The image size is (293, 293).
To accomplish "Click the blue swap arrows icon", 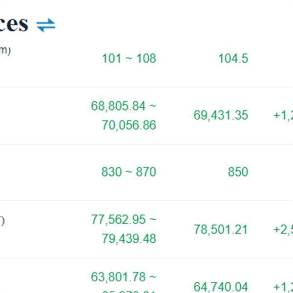I will 46,25.
